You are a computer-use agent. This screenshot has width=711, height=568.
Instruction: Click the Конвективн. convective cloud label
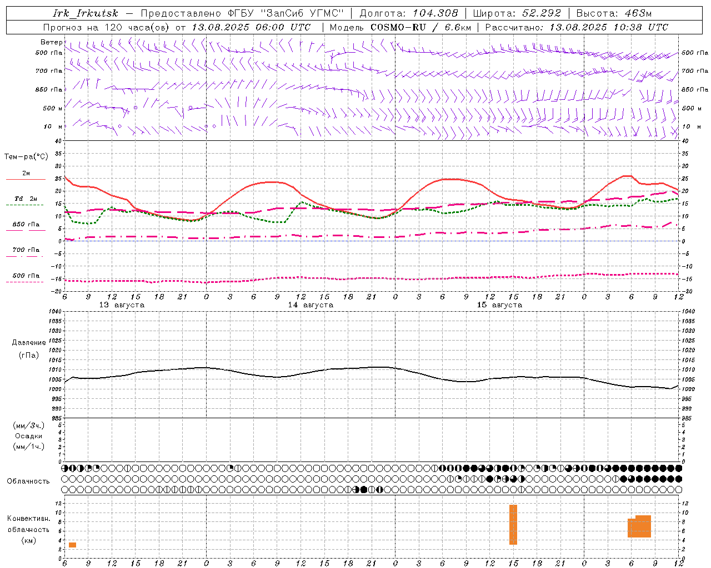pos(28,519)
